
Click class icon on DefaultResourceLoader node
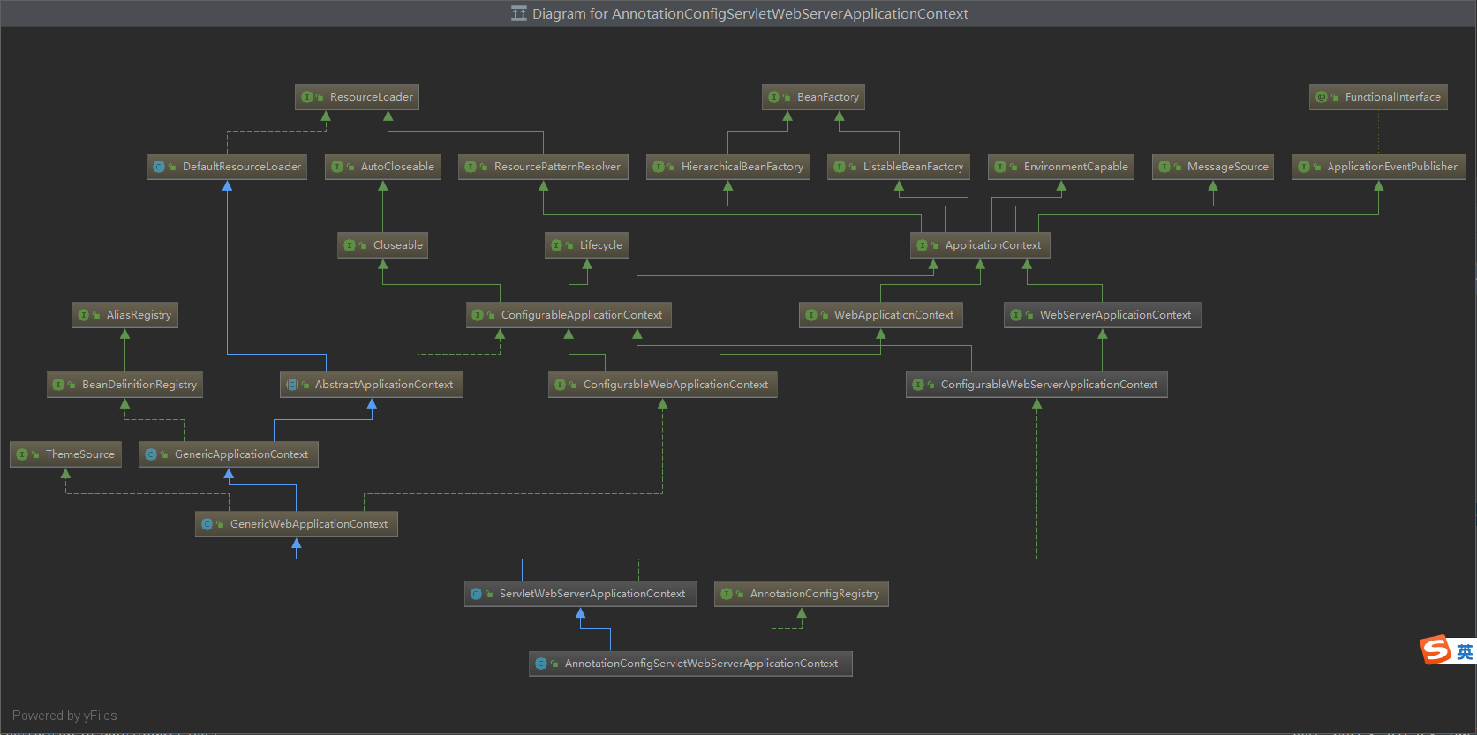pyautogui.click(x=159, y=167)
